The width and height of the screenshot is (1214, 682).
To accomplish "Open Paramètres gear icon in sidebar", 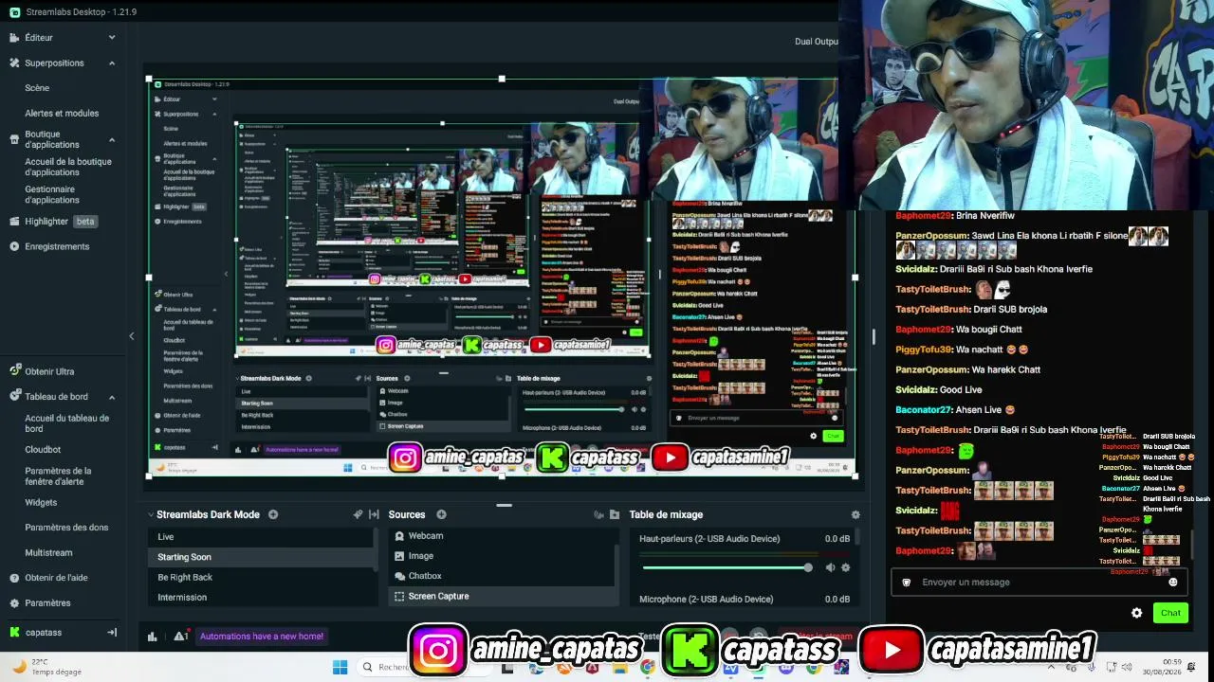I will tap(14, 603).
